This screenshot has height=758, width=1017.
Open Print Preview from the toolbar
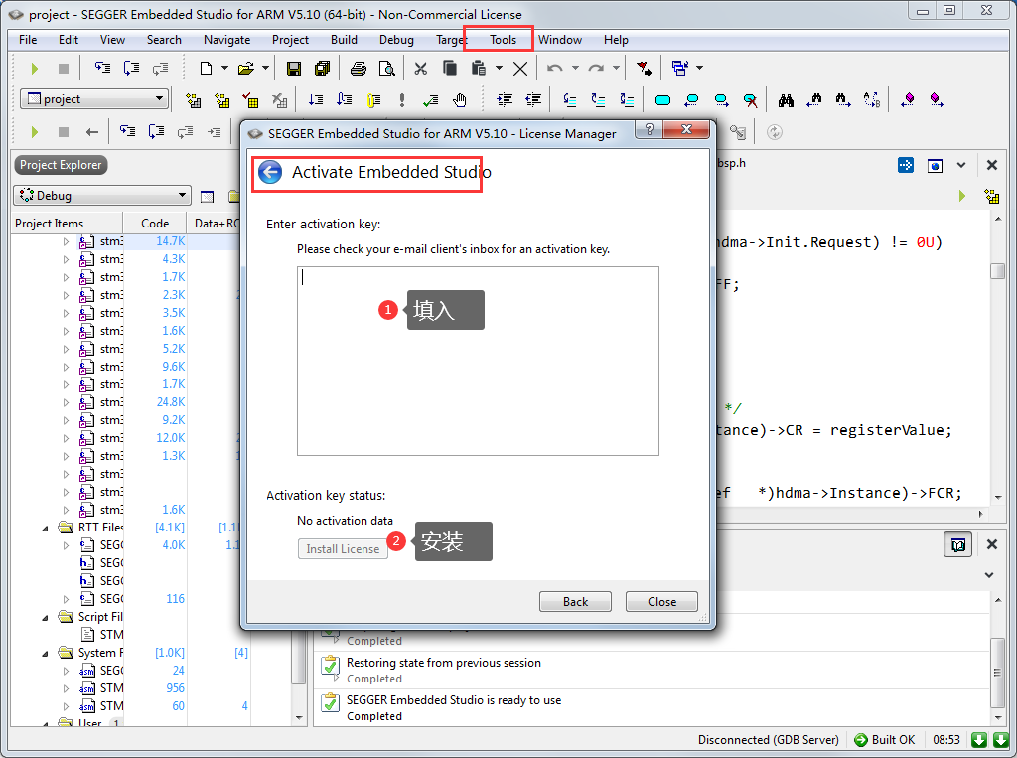pyautogui.click(x=386, y=69)
